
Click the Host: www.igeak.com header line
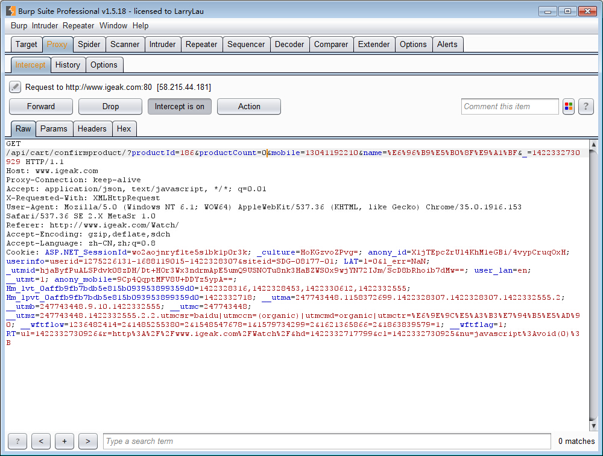(x=52, y=171)
